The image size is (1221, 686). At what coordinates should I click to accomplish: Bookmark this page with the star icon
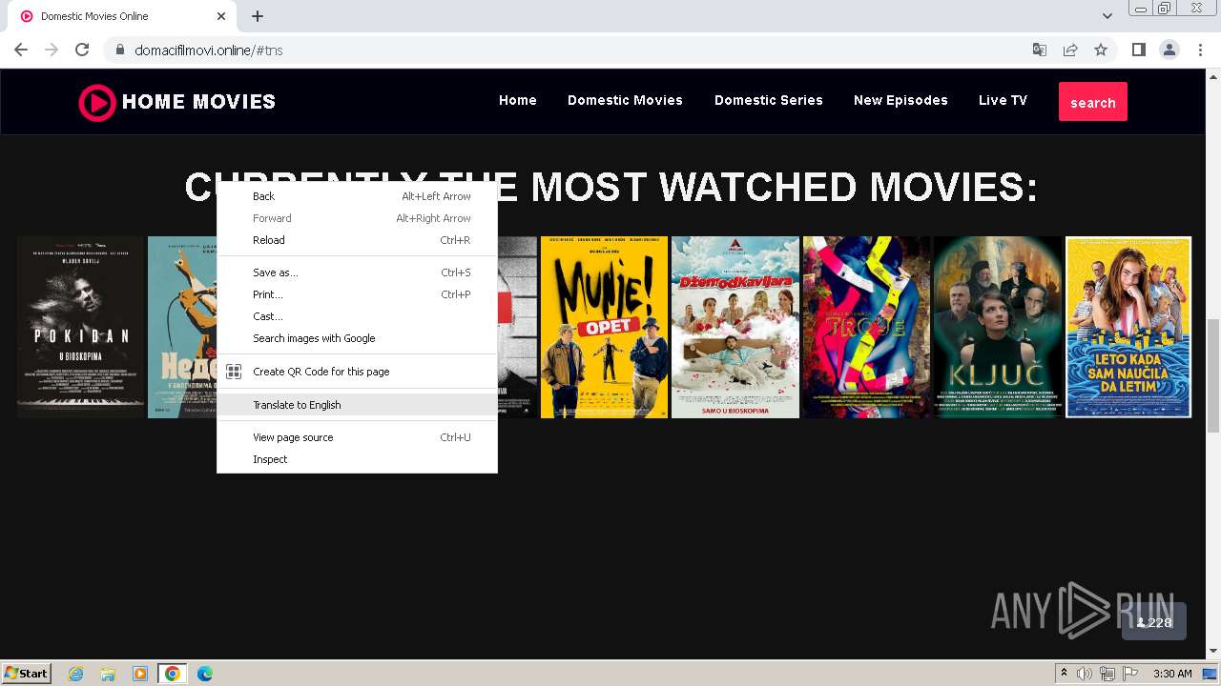(1101, 50)
